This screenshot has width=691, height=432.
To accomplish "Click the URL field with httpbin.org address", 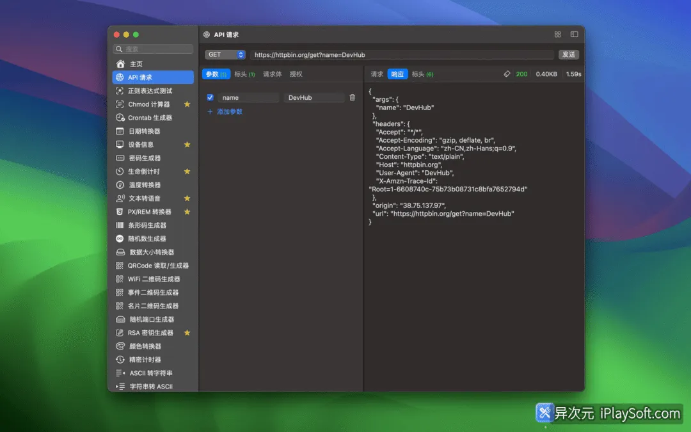I will click(402, 54).
